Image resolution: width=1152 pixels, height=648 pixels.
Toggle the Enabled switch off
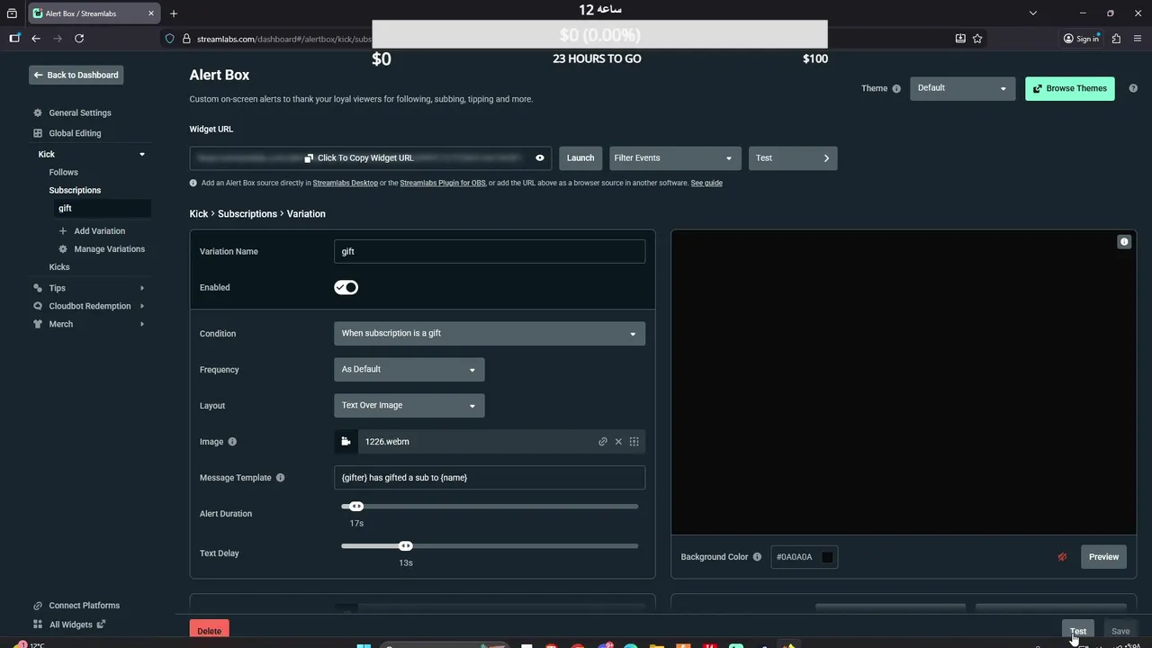click(346, 287)
